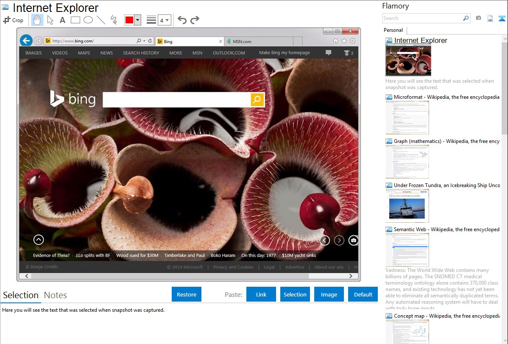
Task: Click the Paste Default button
Action: tap(363, 294)
